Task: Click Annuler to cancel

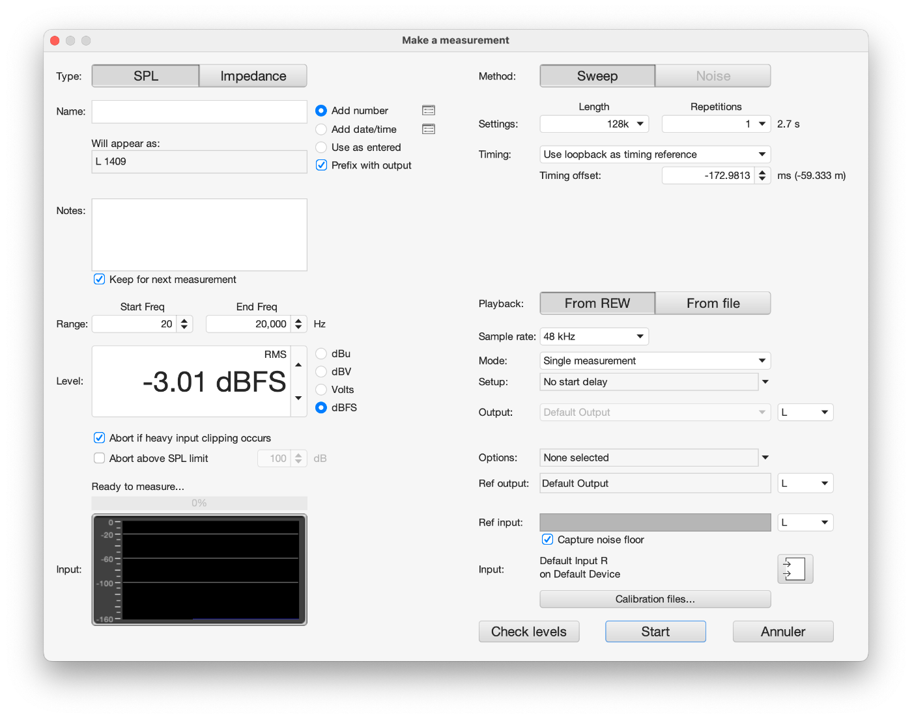Action: (783, 631)
